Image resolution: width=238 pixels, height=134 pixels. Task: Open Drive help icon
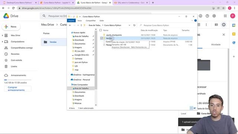coord(207,16)
